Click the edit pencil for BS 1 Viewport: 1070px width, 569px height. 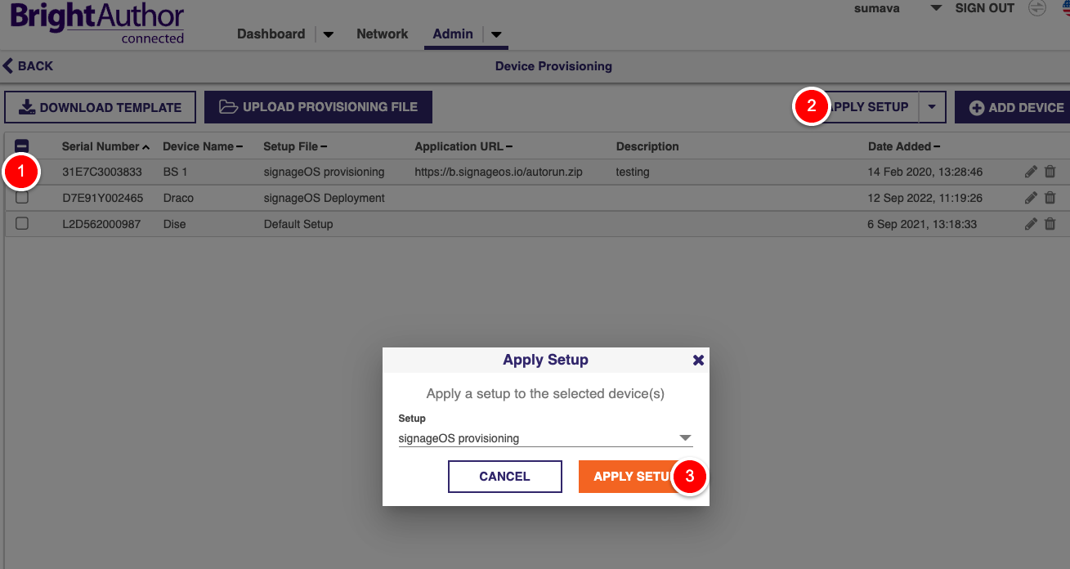[x=1031, y=172]
